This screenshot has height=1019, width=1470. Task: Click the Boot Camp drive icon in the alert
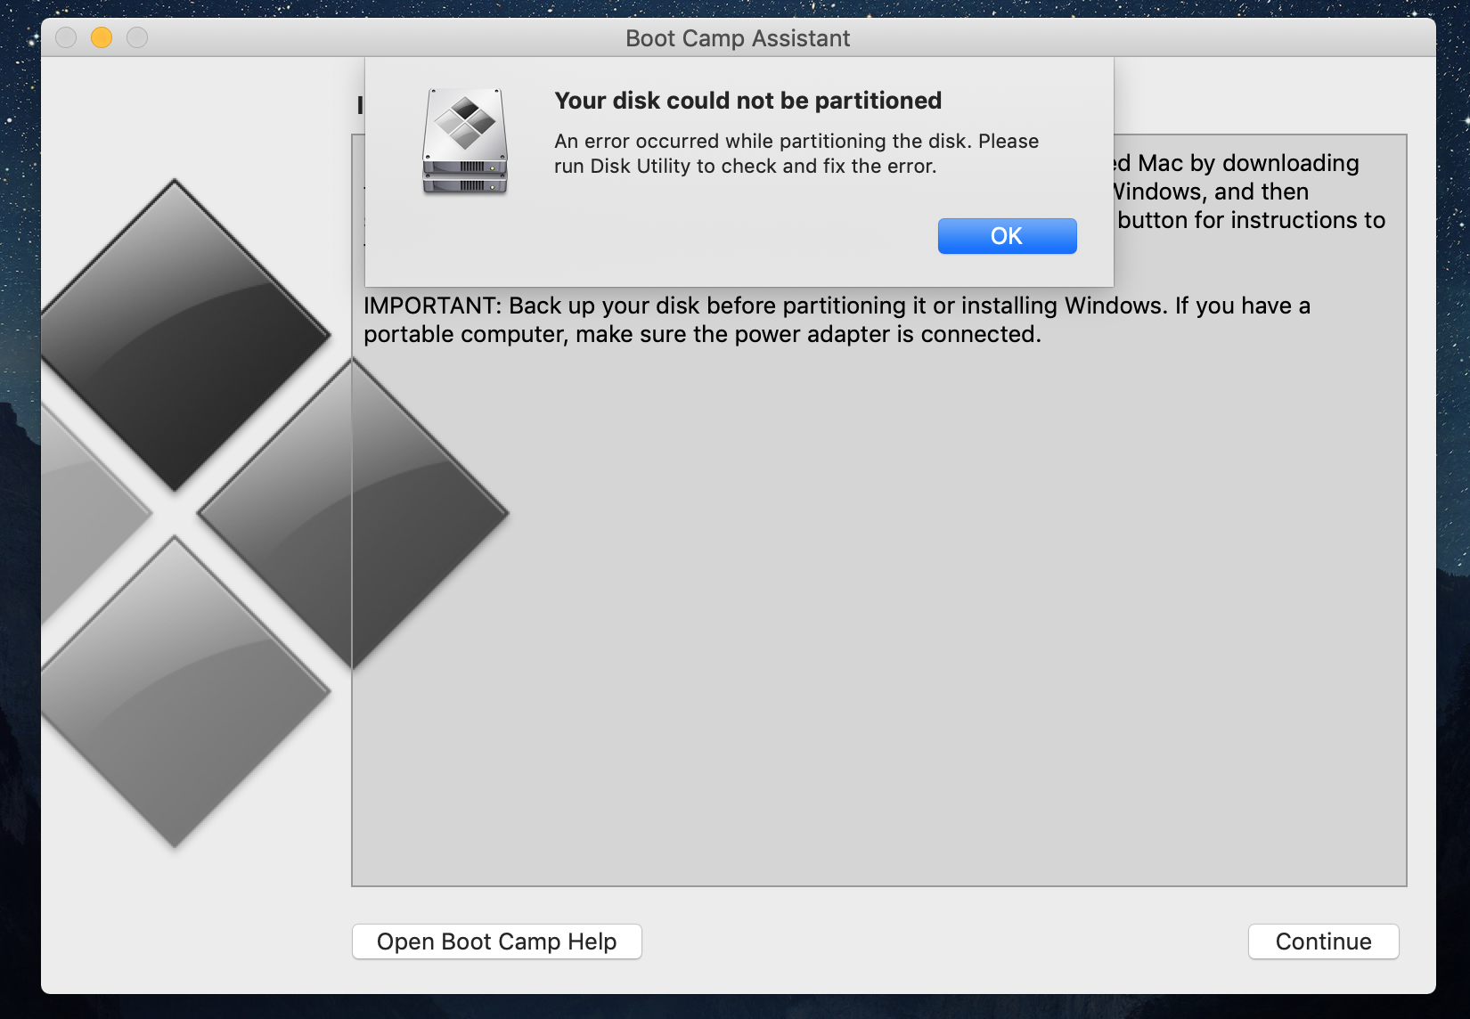pos(465,143)
